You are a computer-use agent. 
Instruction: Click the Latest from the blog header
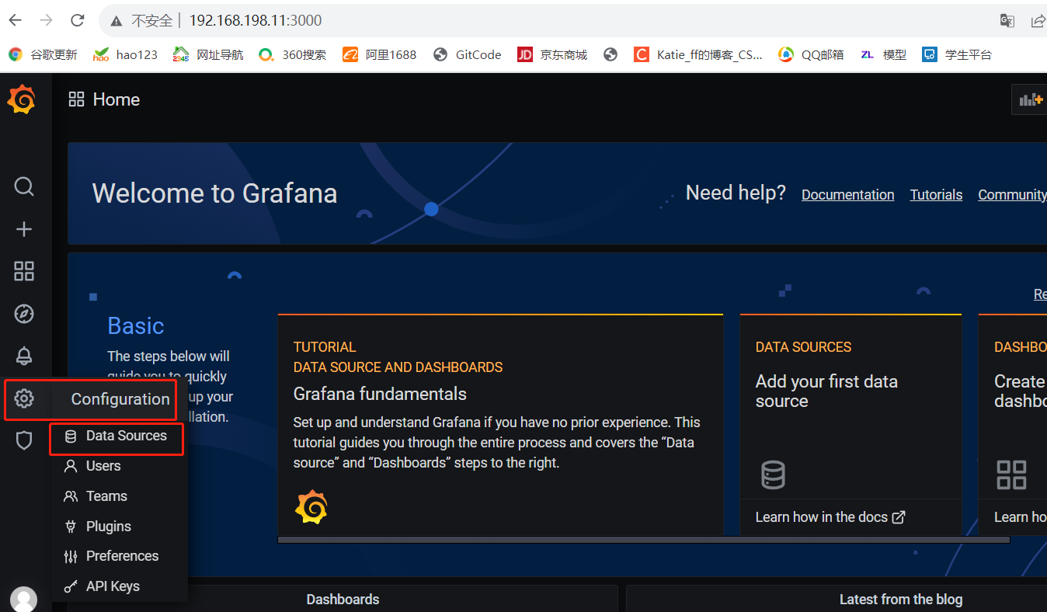point(901,600)
